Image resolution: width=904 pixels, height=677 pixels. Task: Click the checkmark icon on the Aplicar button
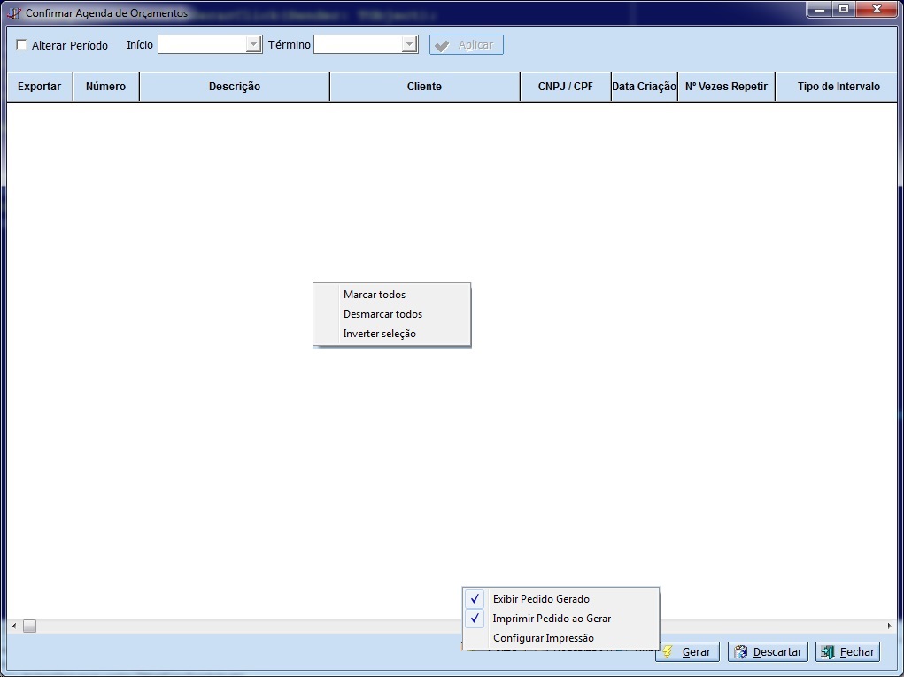[443, 45]
